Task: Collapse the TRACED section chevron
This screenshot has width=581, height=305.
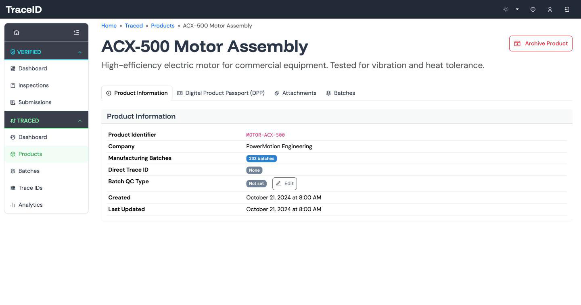Action: click(80, 121)
